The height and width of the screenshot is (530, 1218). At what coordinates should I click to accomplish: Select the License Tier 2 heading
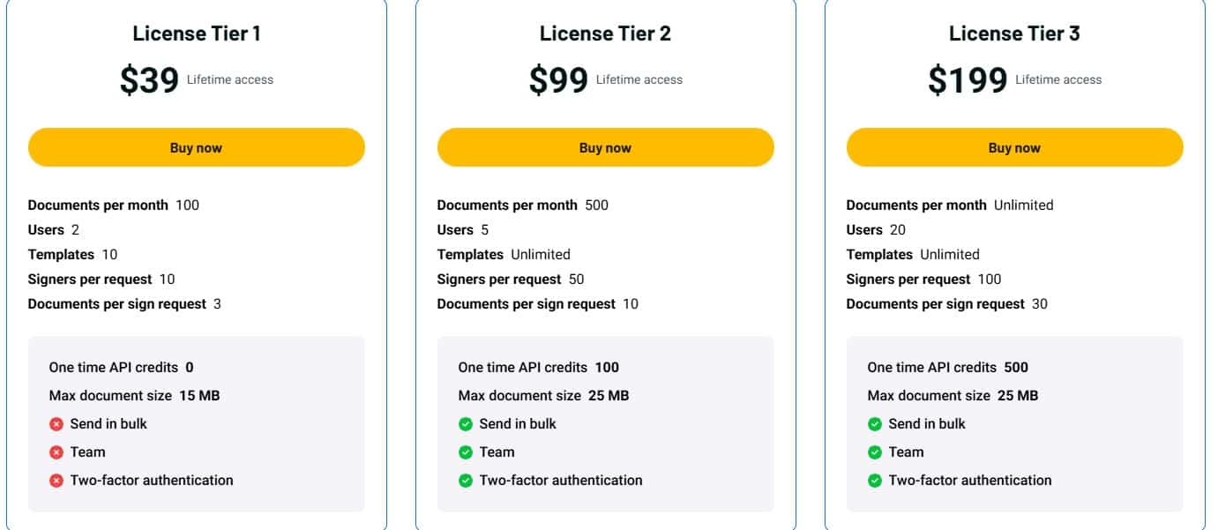(x=605, y=34)
